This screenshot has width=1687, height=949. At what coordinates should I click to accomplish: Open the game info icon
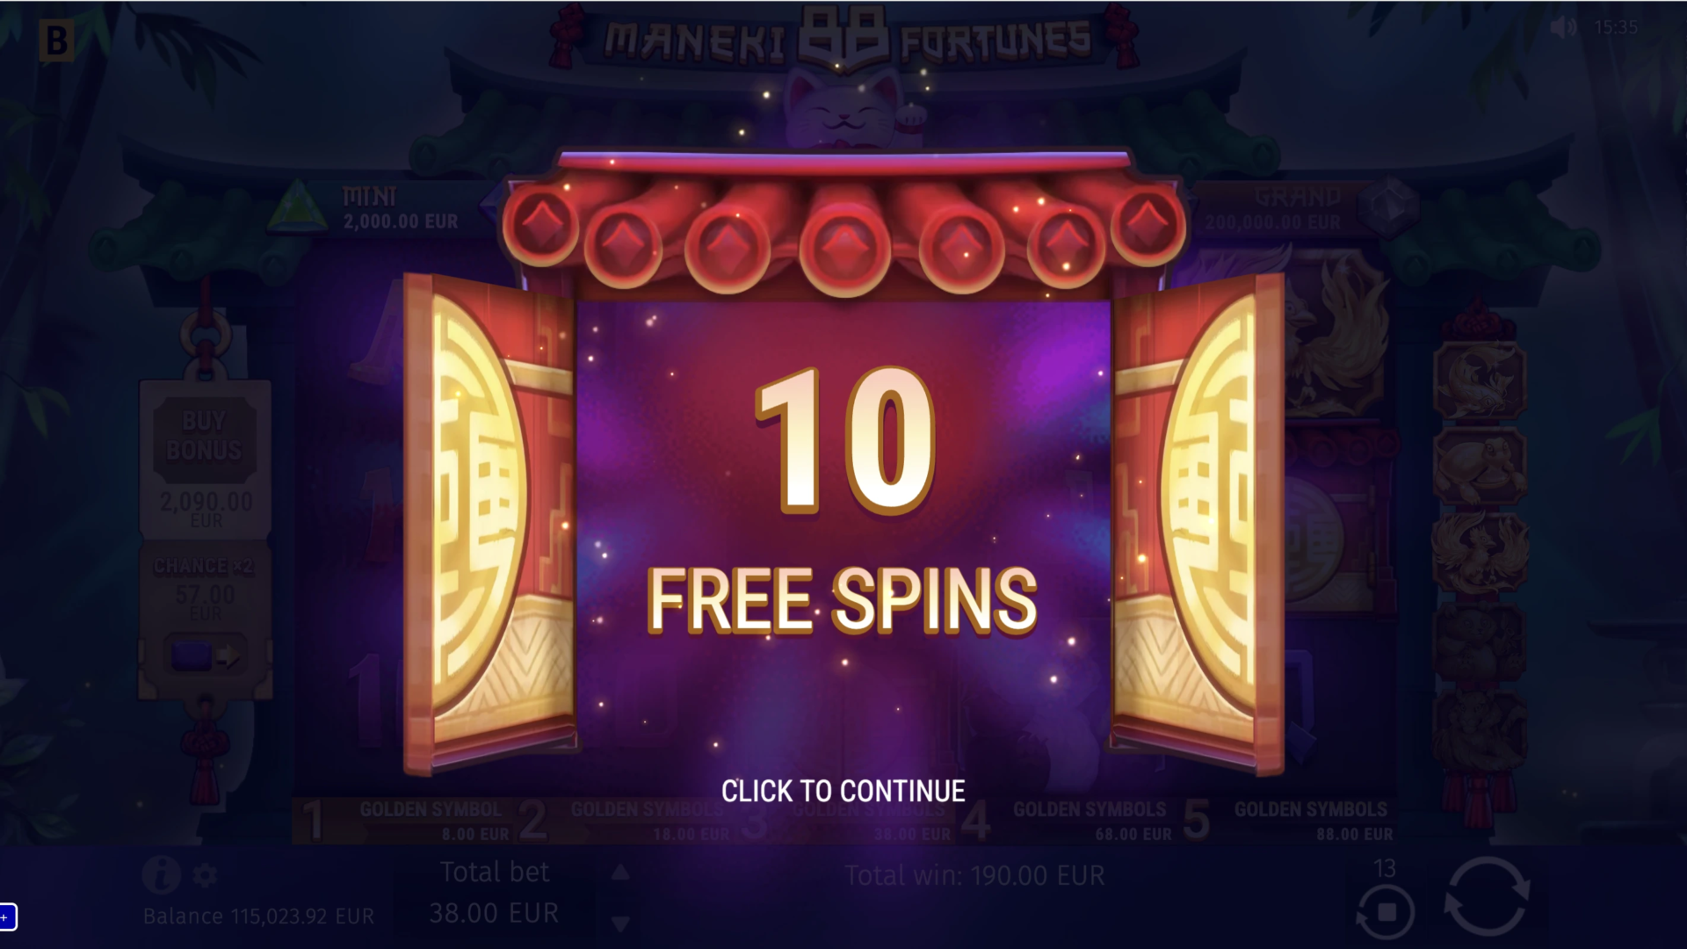click(x=161, y=875)
